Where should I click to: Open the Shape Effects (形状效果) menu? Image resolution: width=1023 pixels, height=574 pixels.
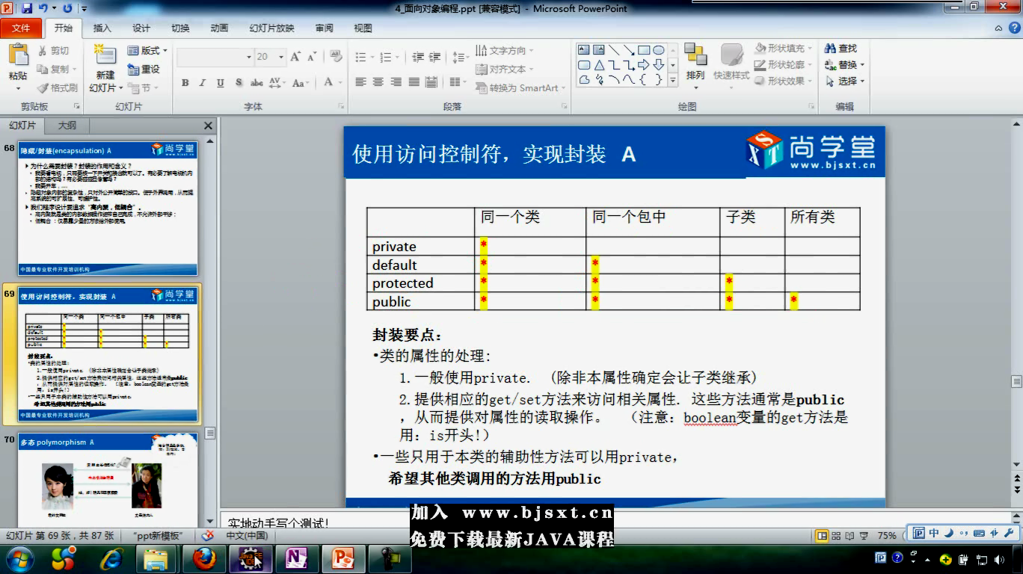[x=782, y=81]
